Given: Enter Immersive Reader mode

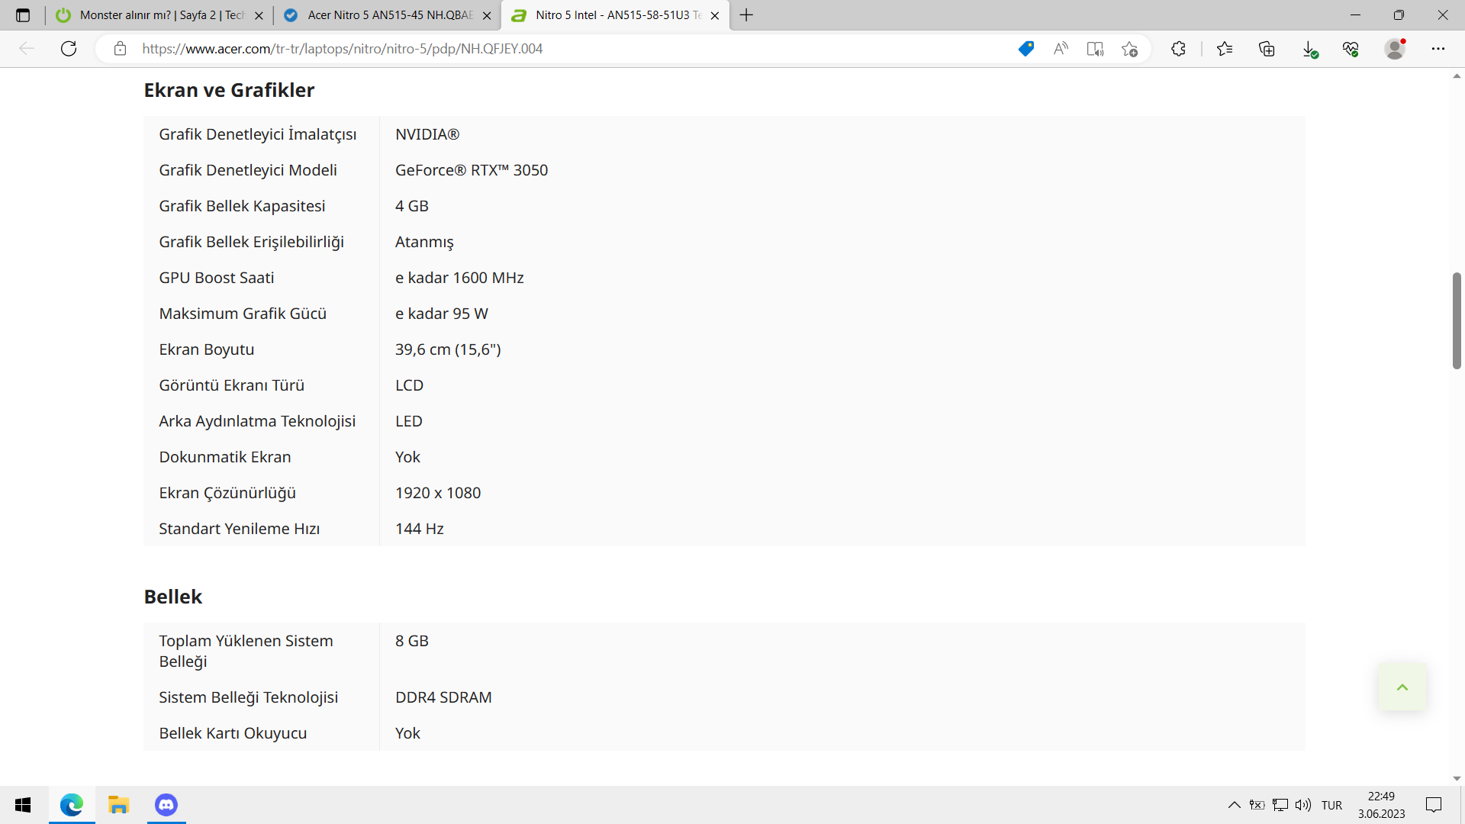Looking at the screenshot, I should click(x=1095, y=49).
